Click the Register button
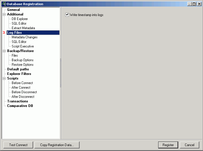 (x=168, y=145)
